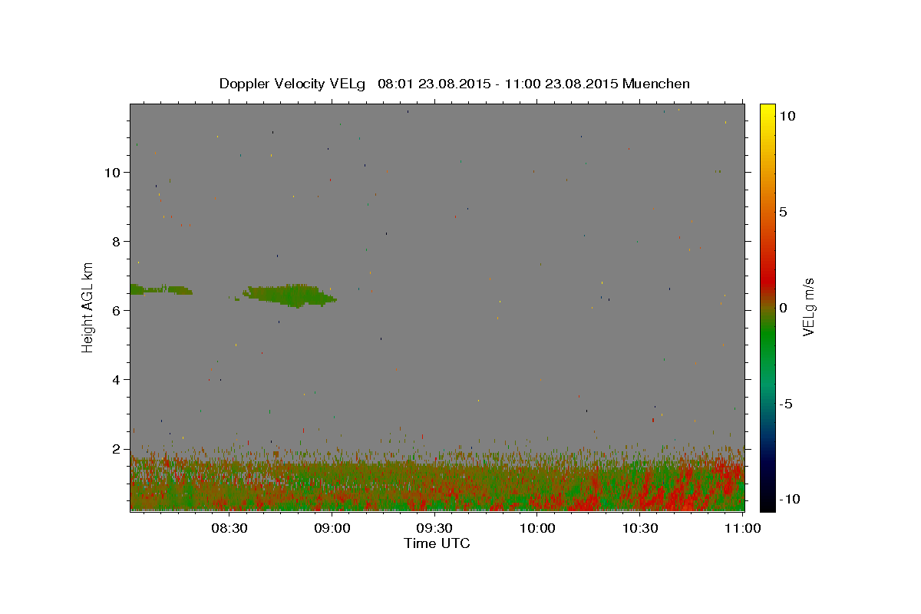This screenshot has height=614, width=921.
Task: Click the height tick label 4
Action: 117,379
